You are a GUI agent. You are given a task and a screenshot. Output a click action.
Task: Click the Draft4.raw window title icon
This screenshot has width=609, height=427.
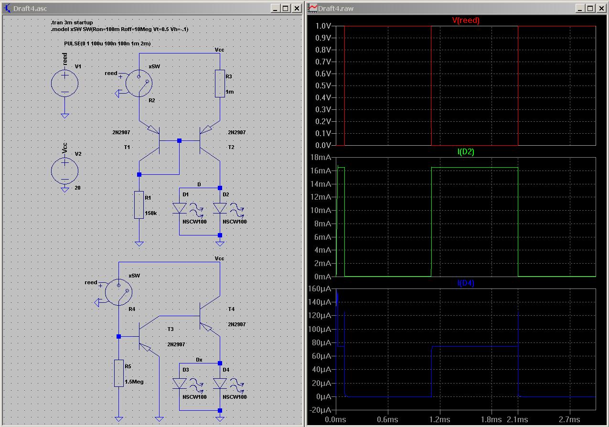click(313, 9)
